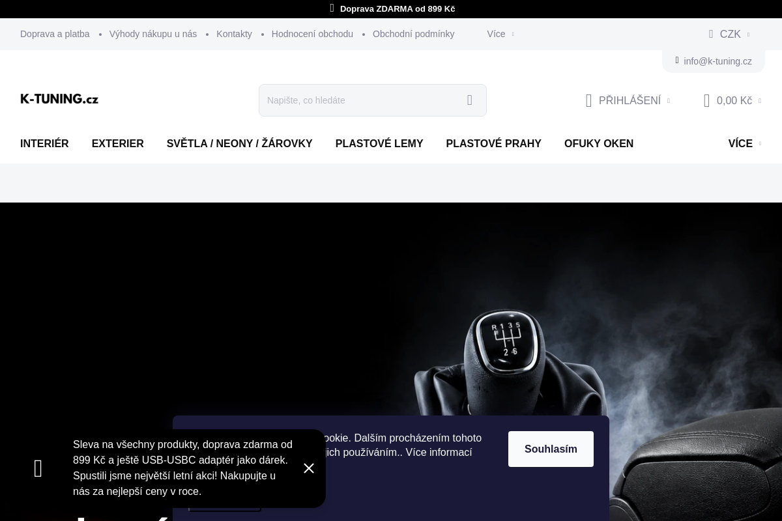Click the Doprava ZDARMA od 899 Kč banner
782x521 pixels.
pyautogui.click(x=398, y=9)
